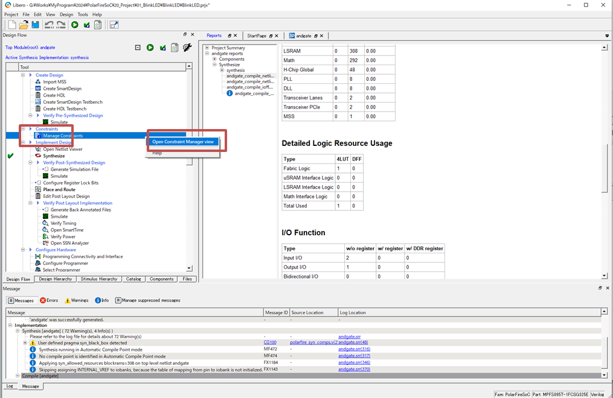Screen dimensions: 613x398
Task: Open the CG100 message ID link
Action: tap(270, 343)
